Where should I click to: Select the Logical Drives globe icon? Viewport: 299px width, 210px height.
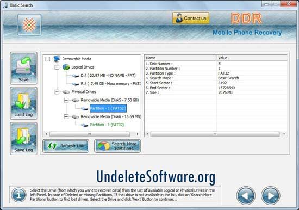click(x=66, y=67)
